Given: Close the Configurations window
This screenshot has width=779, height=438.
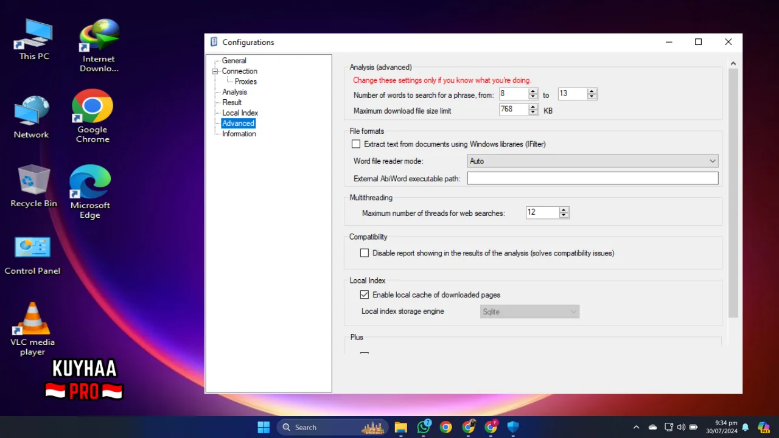Looking at the screenshot, I should (728, 42).
